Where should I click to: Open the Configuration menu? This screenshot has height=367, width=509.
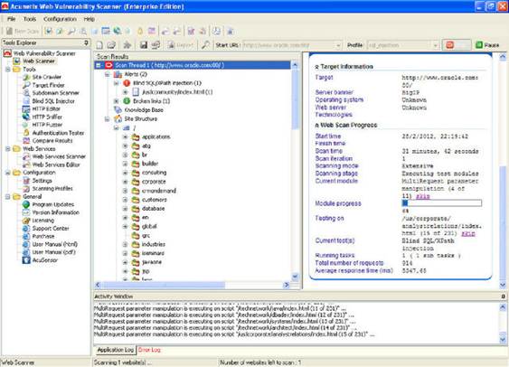pyautogui.click(x=60, y=19)
